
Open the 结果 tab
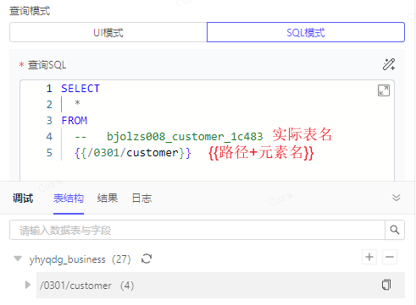click(x=108, y=199)
